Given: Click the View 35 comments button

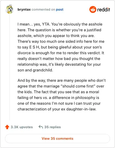Looking at the screenshot, I should click(57, 139).
